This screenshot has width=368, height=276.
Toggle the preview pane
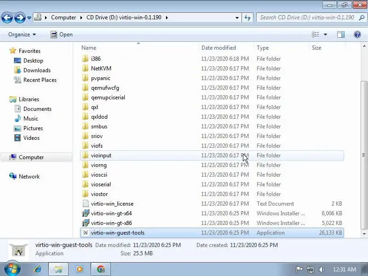341,34
